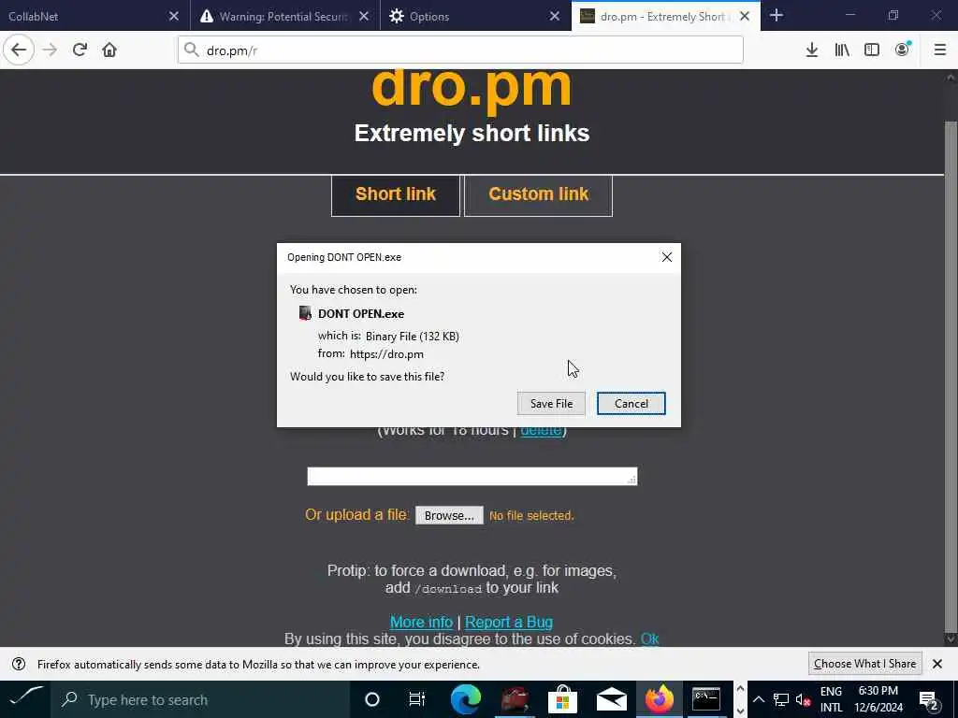Open the Windows Start menu
Viewport: 958px width, 718px height.
pos(25,699)
